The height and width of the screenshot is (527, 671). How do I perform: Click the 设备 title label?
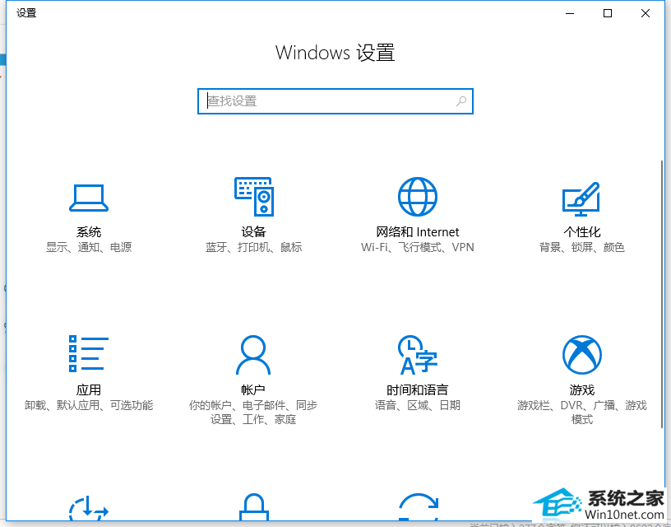(x=254, y=232)
